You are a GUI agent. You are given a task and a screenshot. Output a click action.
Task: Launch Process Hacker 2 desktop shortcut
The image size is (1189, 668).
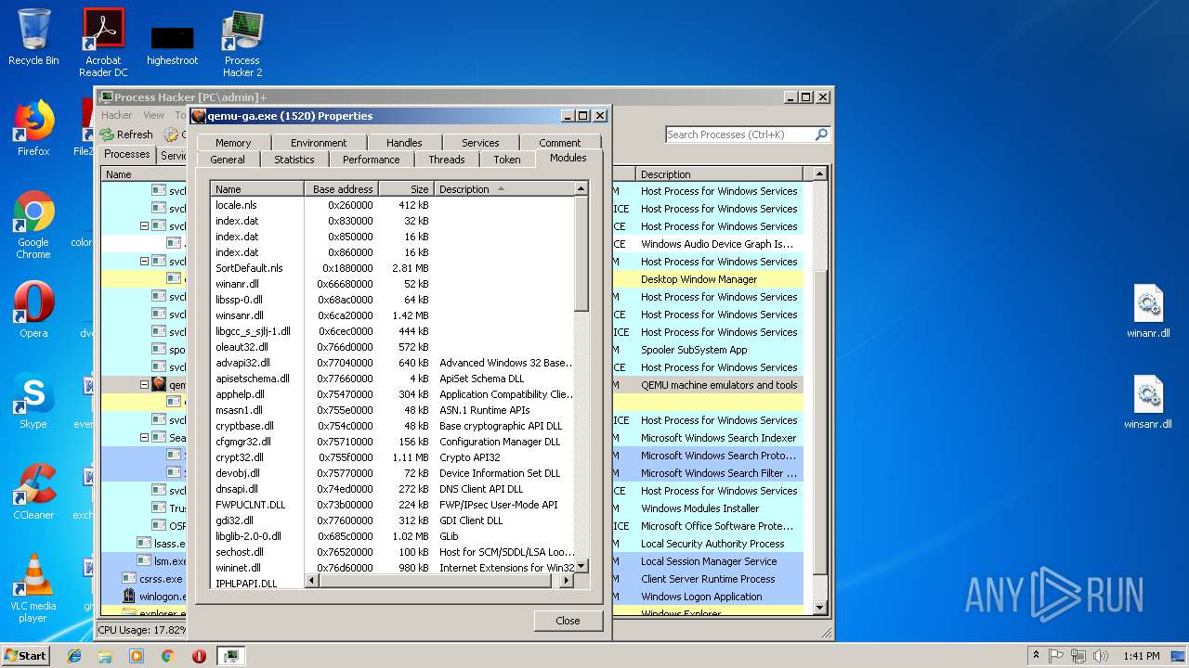[x=242, y=44]
